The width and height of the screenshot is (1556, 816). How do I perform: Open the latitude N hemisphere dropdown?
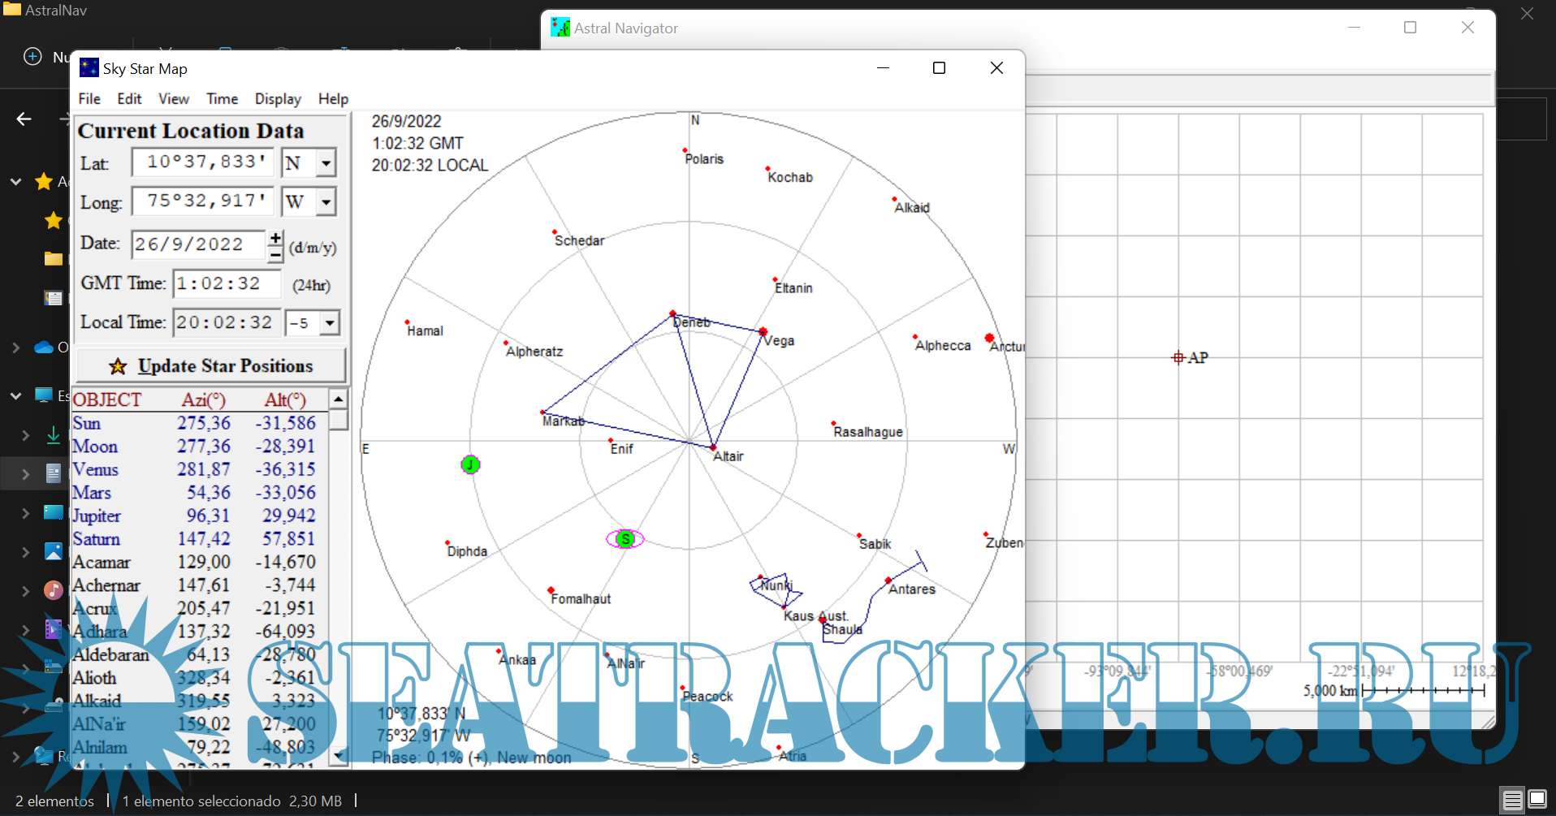click(326, 163)
